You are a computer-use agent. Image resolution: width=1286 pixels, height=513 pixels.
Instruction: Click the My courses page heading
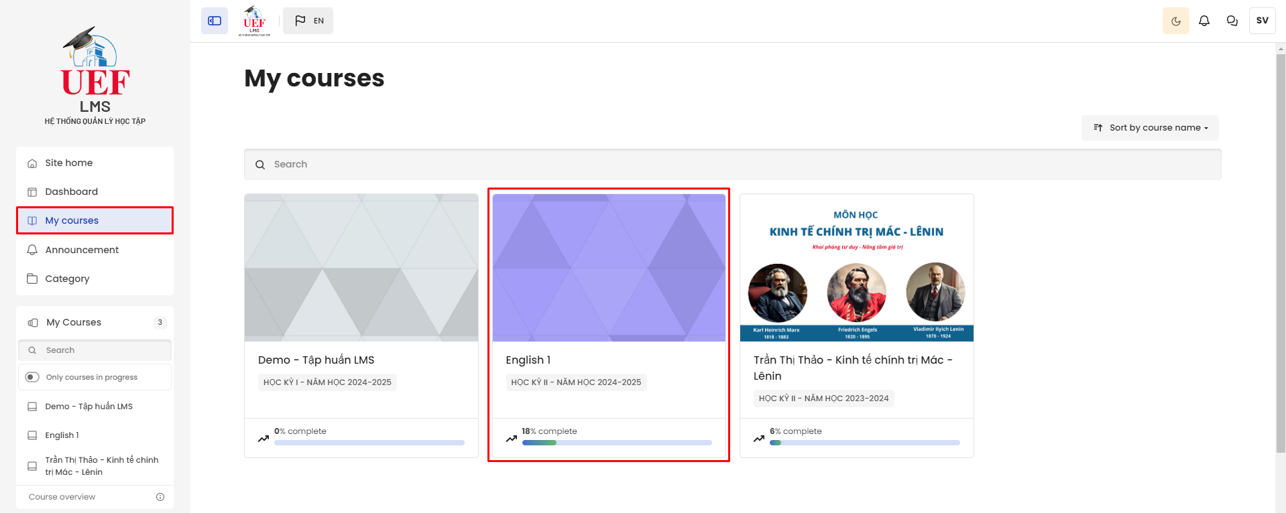tap(314, 78)
